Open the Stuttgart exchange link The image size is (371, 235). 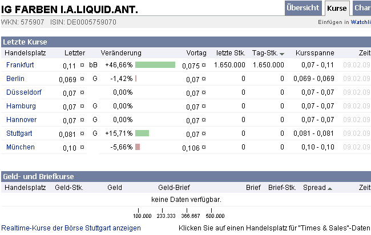tap(19, 133)
